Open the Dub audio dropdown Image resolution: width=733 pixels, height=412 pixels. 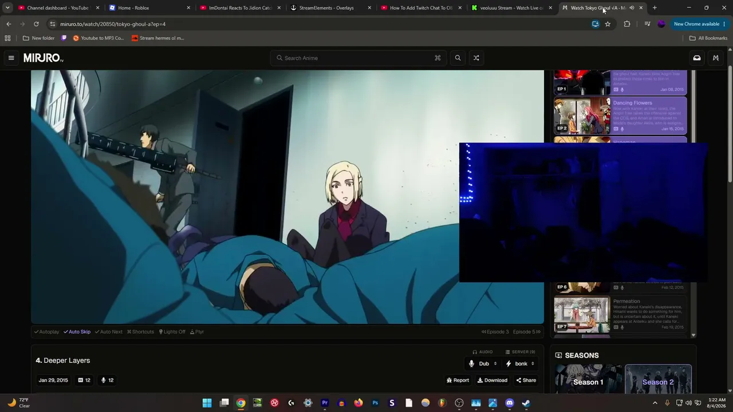pyautogui.click(x=483, y=364)
